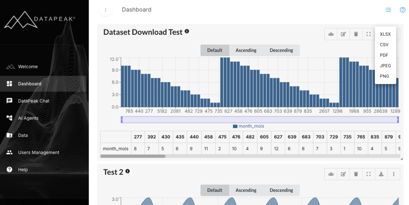The height and width of the screenshot is (205, 409).
Task: Toggle the month_mois series in the legend
Action: [x=248, y=126]
